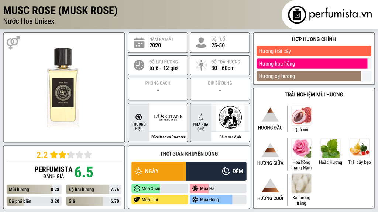Viewport: 378px width, 212px height.
Task: Click the Mùa Thu season bar
Action: pyautogui.click(x=160, y=199)
